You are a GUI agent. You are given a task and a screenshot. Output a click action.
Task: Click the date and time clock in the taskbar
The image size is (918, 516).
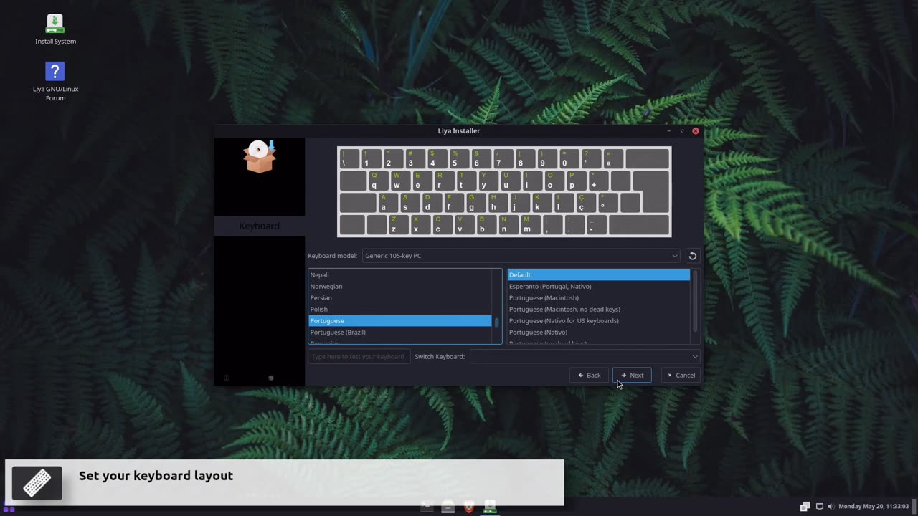pyautogui.click(x=874, y=507)
